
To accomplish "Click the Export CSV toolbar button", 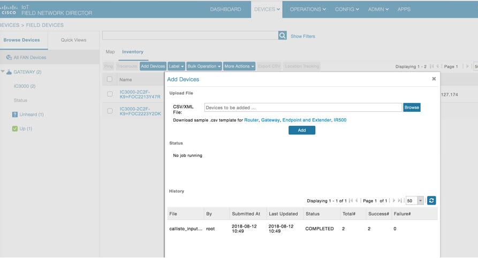I will coord(269,66).
